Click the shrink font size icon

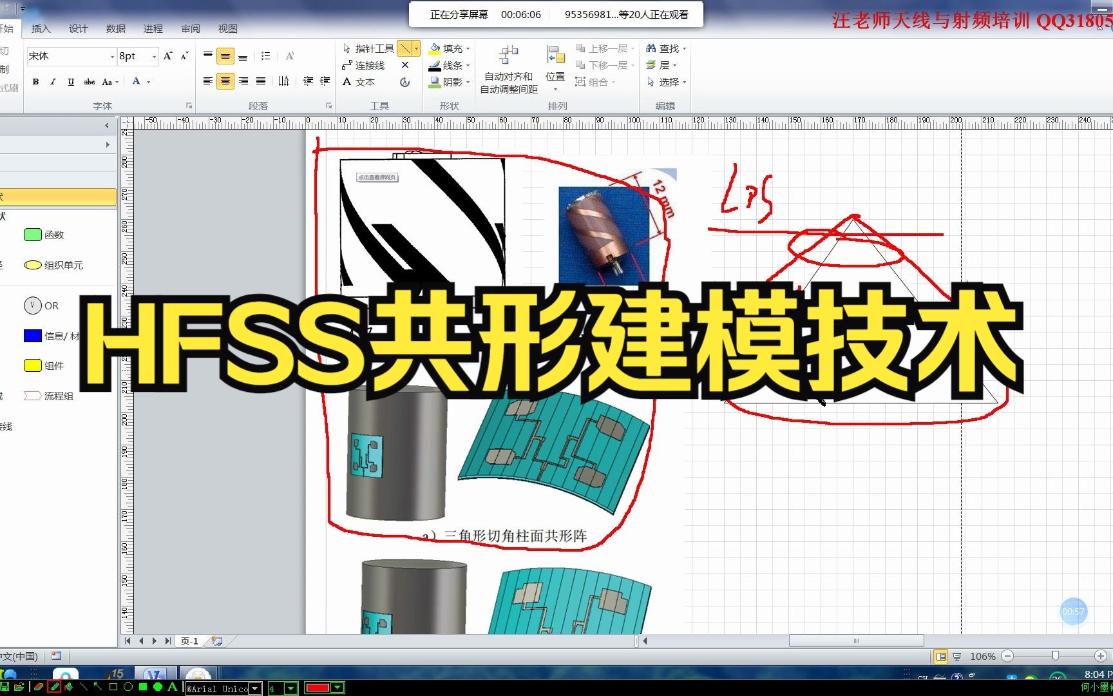(x=184, y=56)
